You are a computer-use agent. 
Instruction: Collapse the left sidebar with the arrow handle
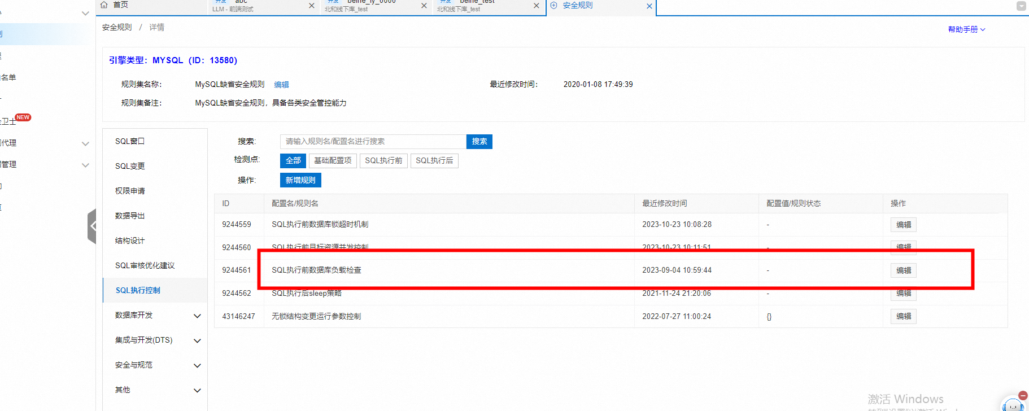[x=92, y=226]
